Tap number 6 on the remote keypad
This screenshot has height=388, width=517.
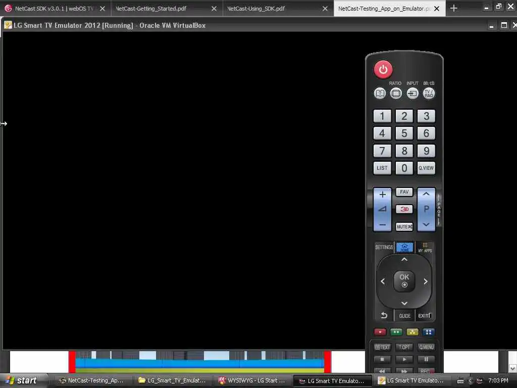pos(426,133)
